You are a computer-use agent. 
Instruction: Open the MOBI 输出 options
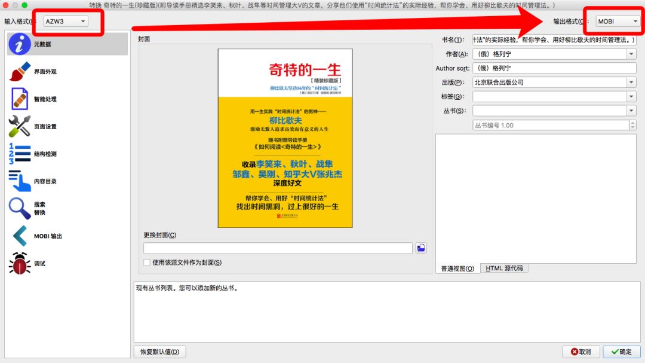[x=48, y=236]
